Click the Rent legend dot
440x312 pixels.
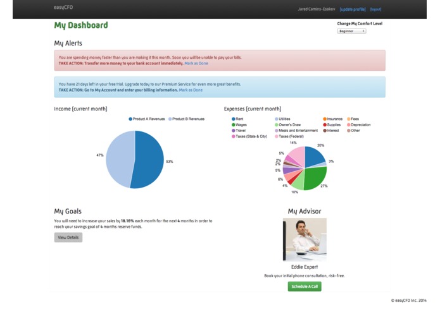[x=233, y=119]
